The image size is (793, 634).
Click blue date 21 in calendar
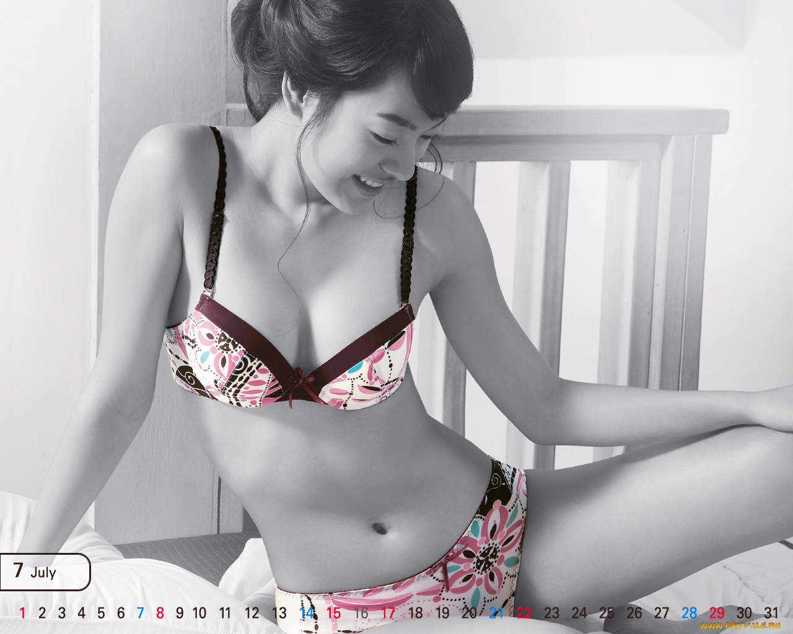pyautogui.click(x=496, y=613)
